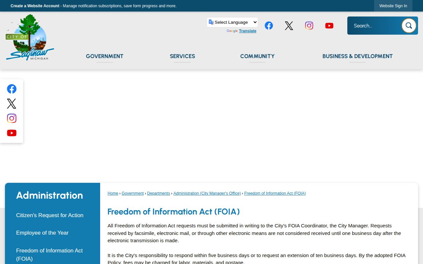Open the Services menu

(182, 56)
